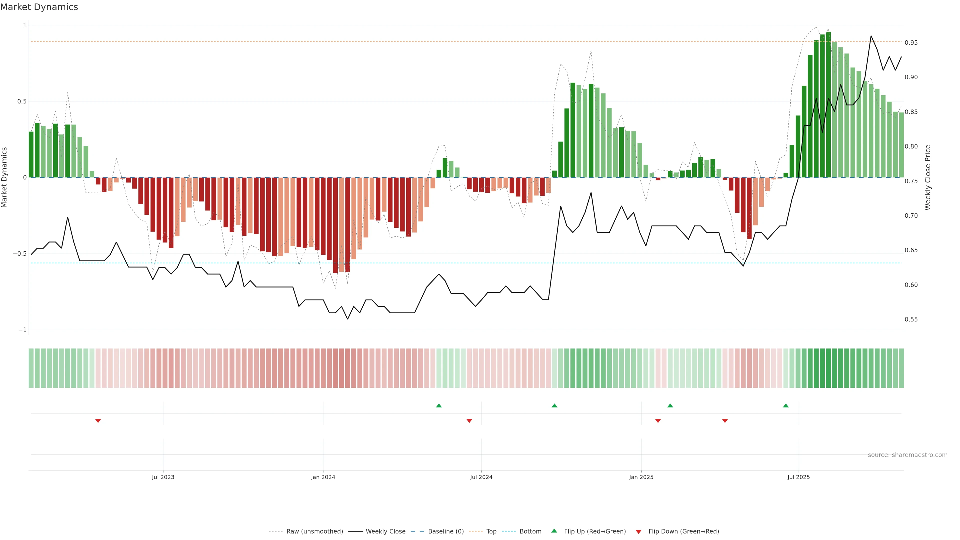This screenshot has width=960, height=540.
Task: Click the Market Dynamics chart title
Action: [39, 7]
